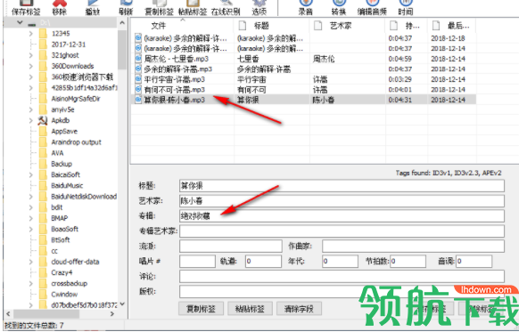Viewport: 519px width, 332px height.
Task: Click the 移除 toolbar button
Action: (x=59, y=8)
